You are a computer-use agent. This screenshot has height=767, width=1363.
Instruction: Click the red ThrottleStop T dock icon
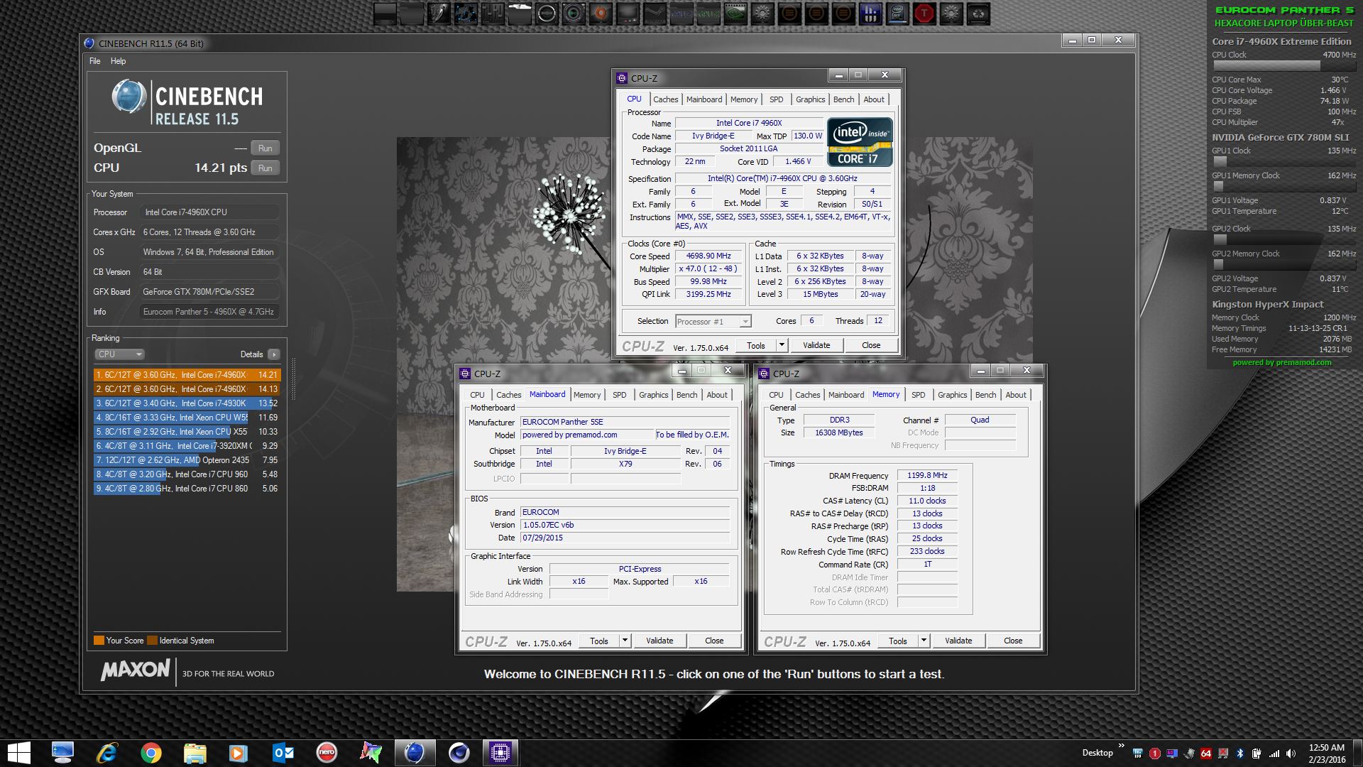(x=924, y=13)
